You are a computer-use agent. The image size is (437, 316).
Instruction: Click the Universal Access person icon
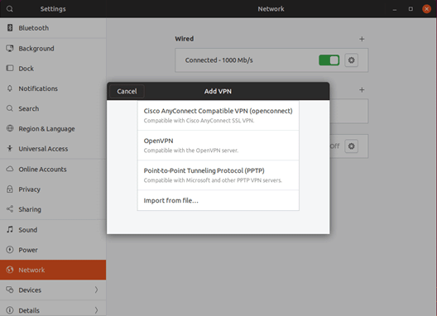10,148
